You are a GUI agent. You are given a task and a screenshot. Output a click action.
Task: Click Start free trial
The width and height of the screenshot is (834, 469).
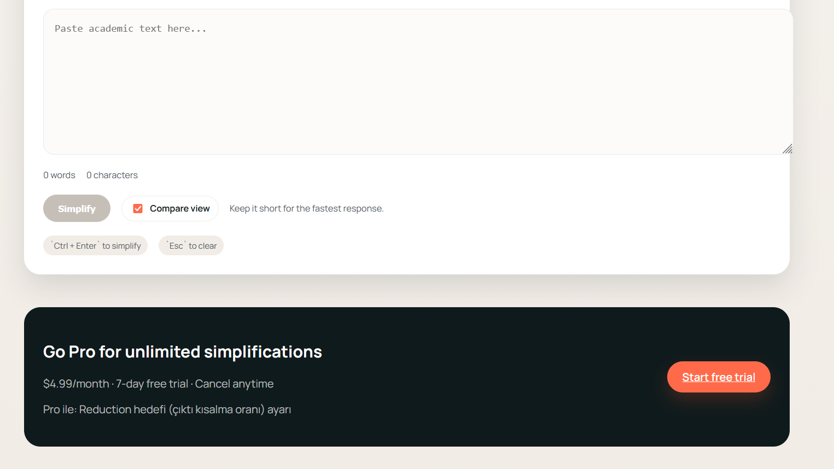[718, 377]
